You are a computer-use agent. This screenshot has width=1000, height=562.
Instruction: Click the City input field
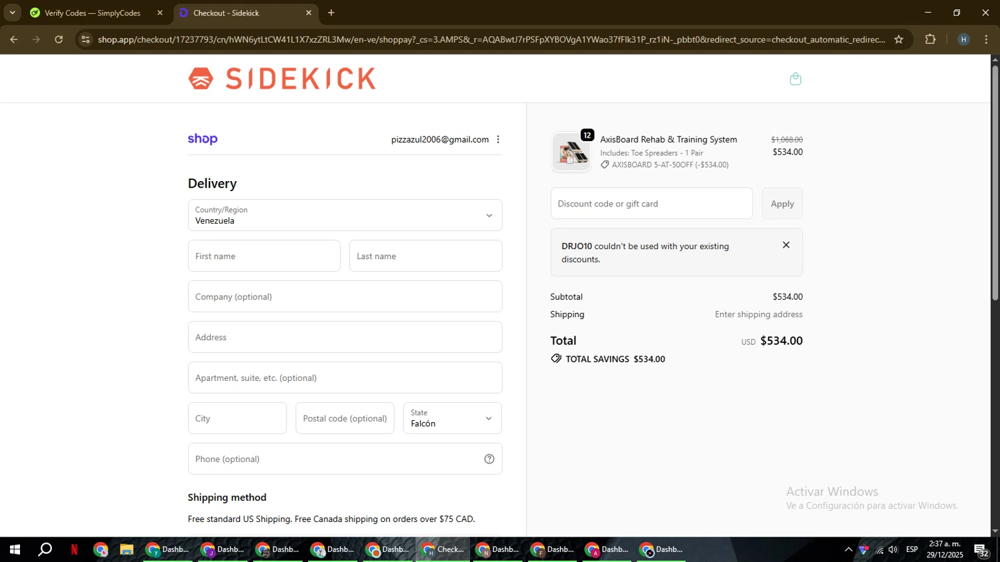tap(237, 418)
